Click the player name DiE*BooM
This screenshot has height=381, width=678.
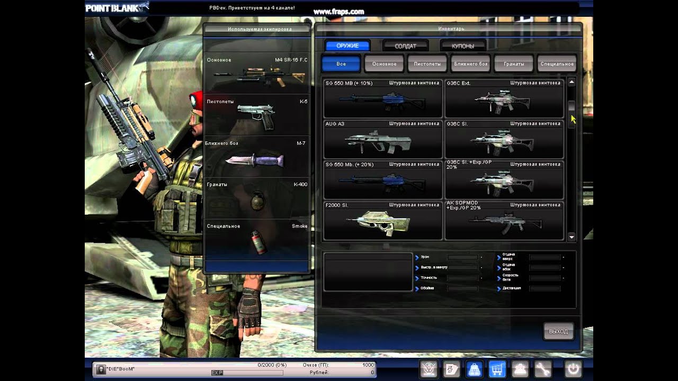[121, 368]
